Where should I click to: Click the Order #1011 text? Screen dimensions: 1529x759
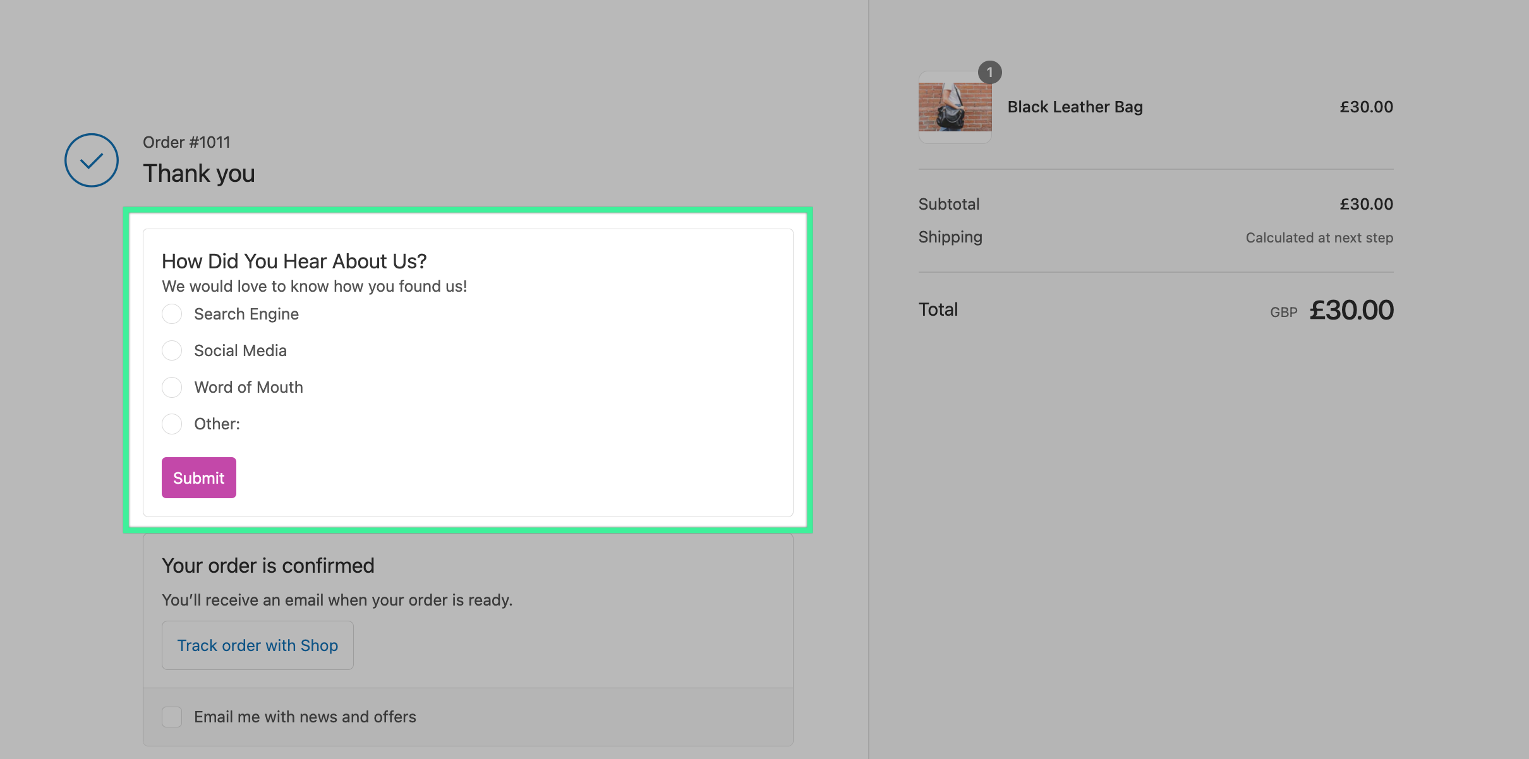click(186, 142)
